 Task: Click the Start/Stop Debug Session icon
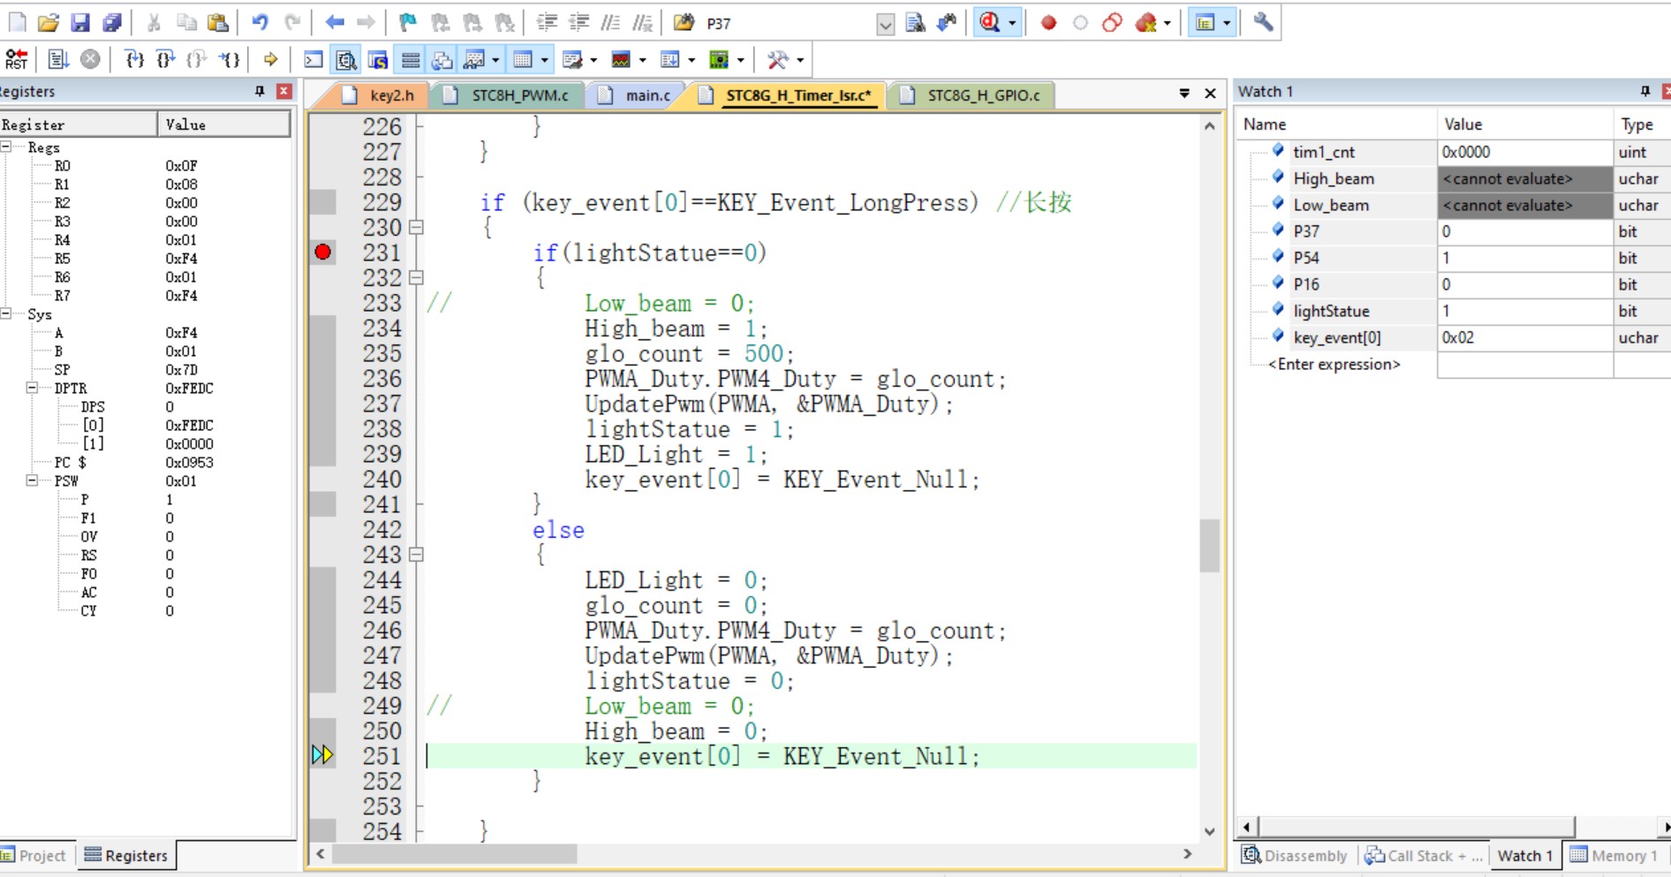point(991,23)
